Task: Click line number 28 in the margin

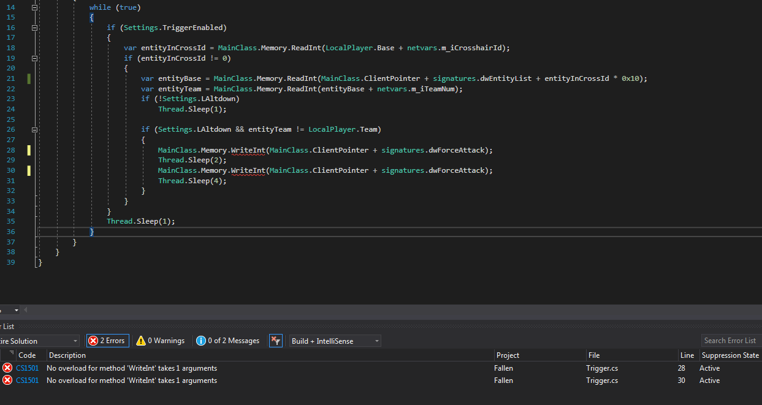Action: 11,150
